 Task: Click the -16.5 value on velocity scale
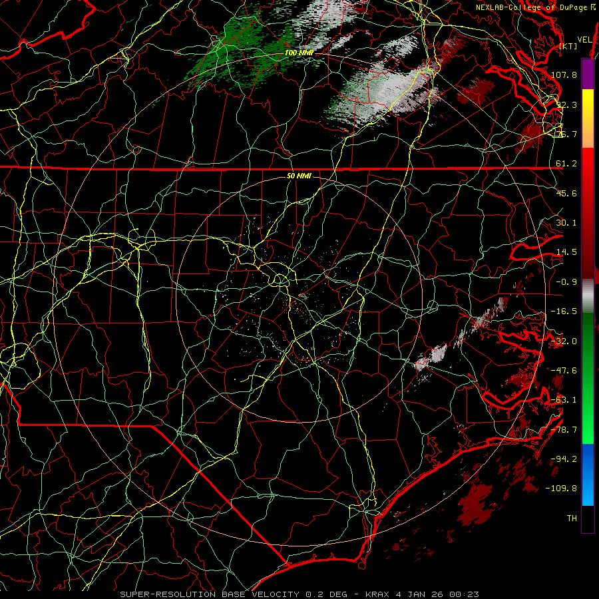click(x=564, y=311)
